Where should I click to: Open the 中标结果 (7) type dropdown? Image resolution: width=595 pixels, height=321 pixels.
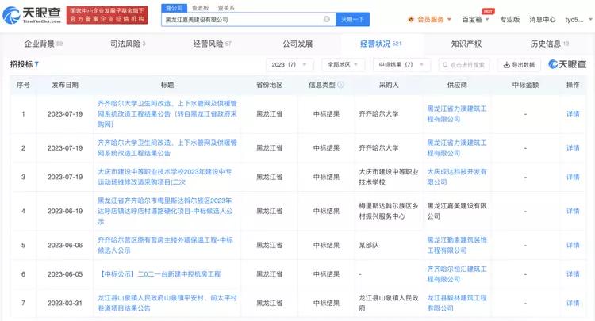tap(401, 65)
